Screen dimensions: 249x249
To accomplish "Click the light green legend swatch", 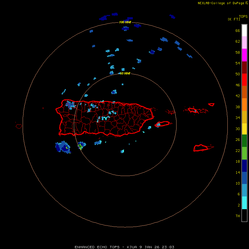I will coord(244,153).
